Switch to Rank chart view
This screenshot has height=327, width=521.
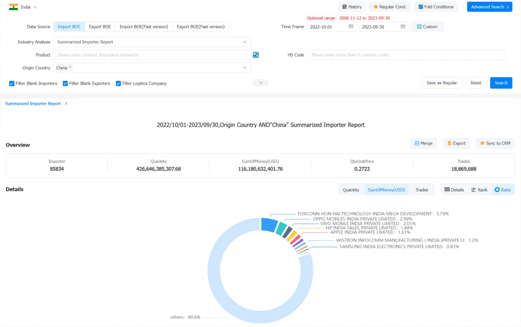(x=479, y=190)
